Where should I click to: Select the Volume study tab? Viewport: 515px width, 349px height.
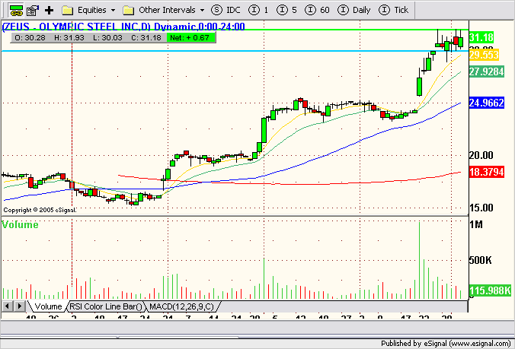[x=48, y=306]
